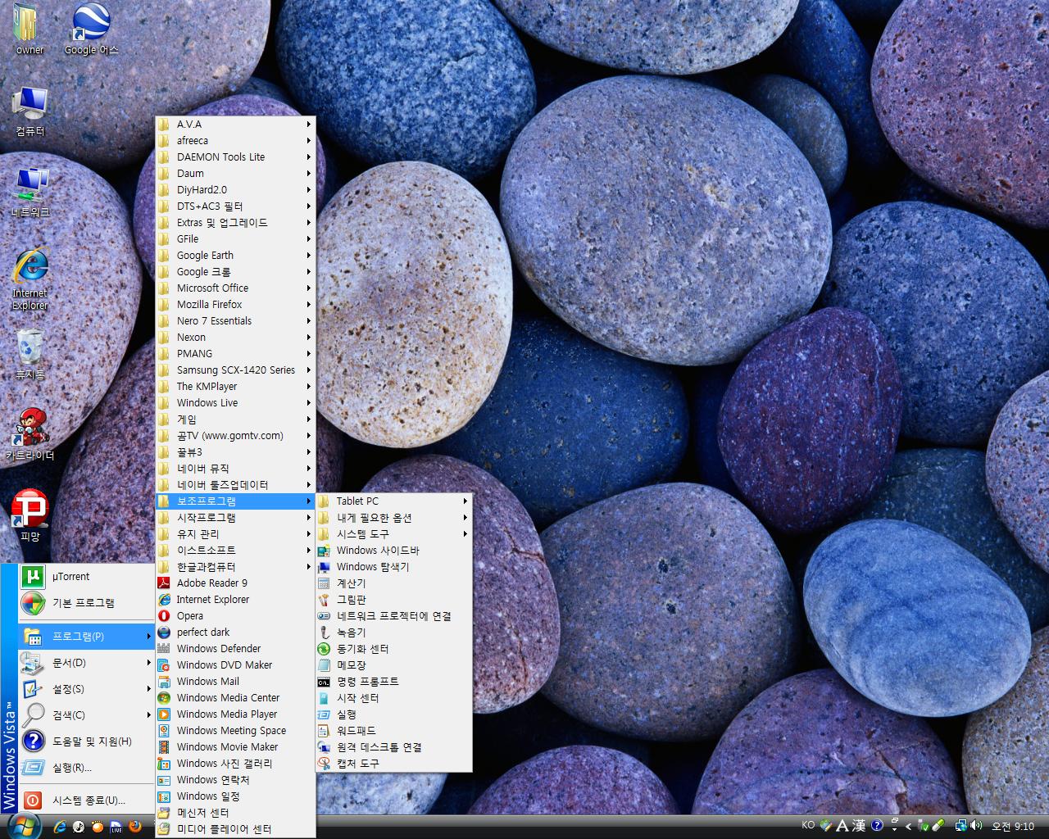Select the 네트워크 desktop icon
The width and height of the screenshot is (1049, 839).
tap(30, 193)
